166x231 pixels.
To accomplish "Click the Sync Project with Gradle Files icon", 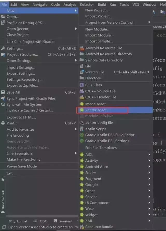I will tap(3, 98).
